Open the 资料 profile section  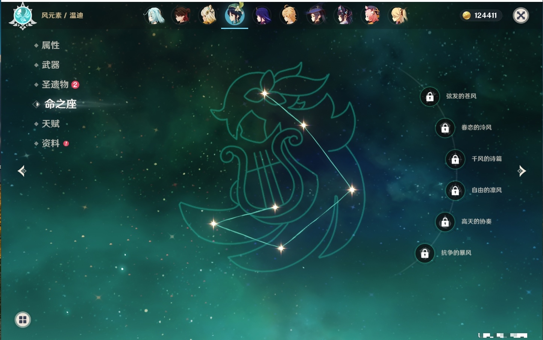coord(50,143)
